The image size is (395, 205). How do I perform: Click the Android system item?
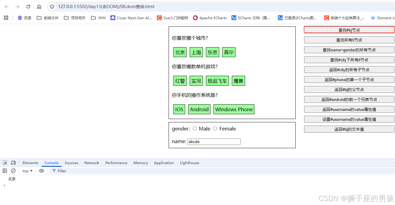(199, 109)
